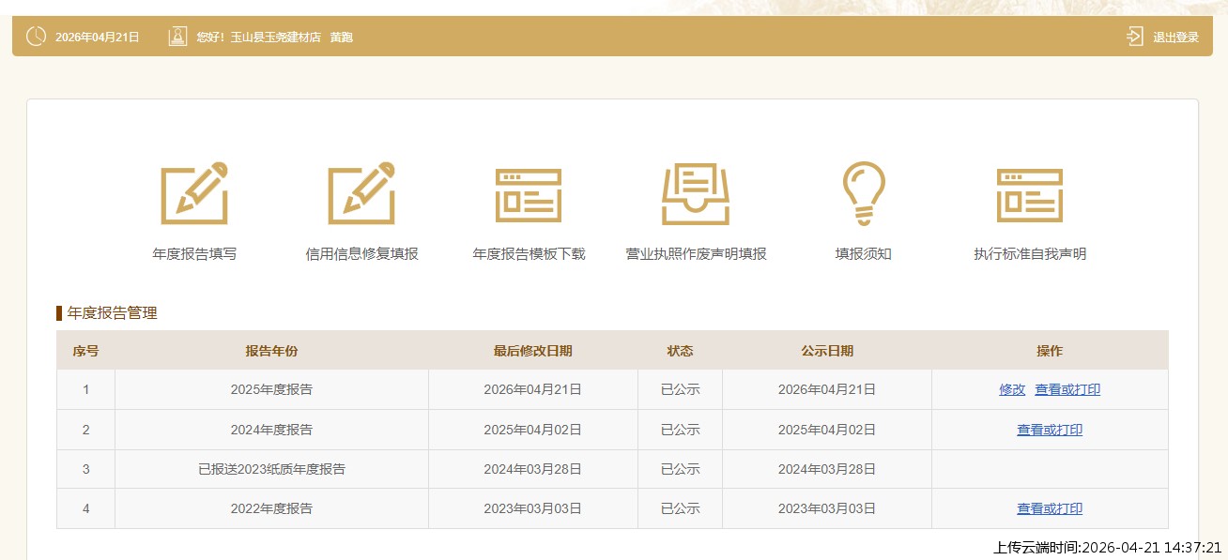
Task: Click the 年度报告填写 text label
Action: click(194, 254)
